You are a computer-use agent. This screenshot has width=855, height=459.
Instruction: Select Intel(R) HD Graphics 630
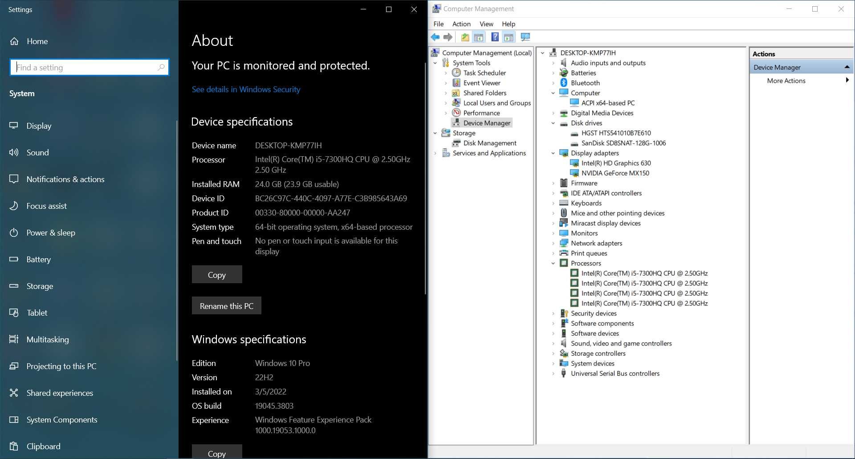click(616, 163)
